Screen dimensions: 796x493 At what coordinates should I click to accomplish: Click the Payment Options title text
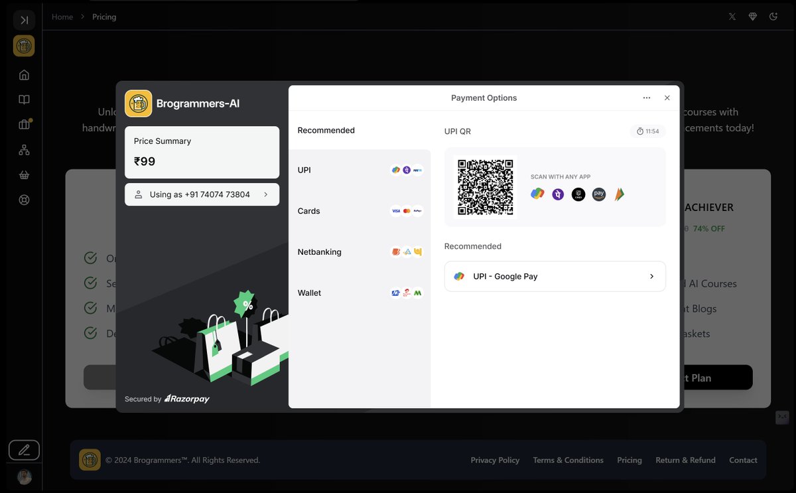(484, 98)
